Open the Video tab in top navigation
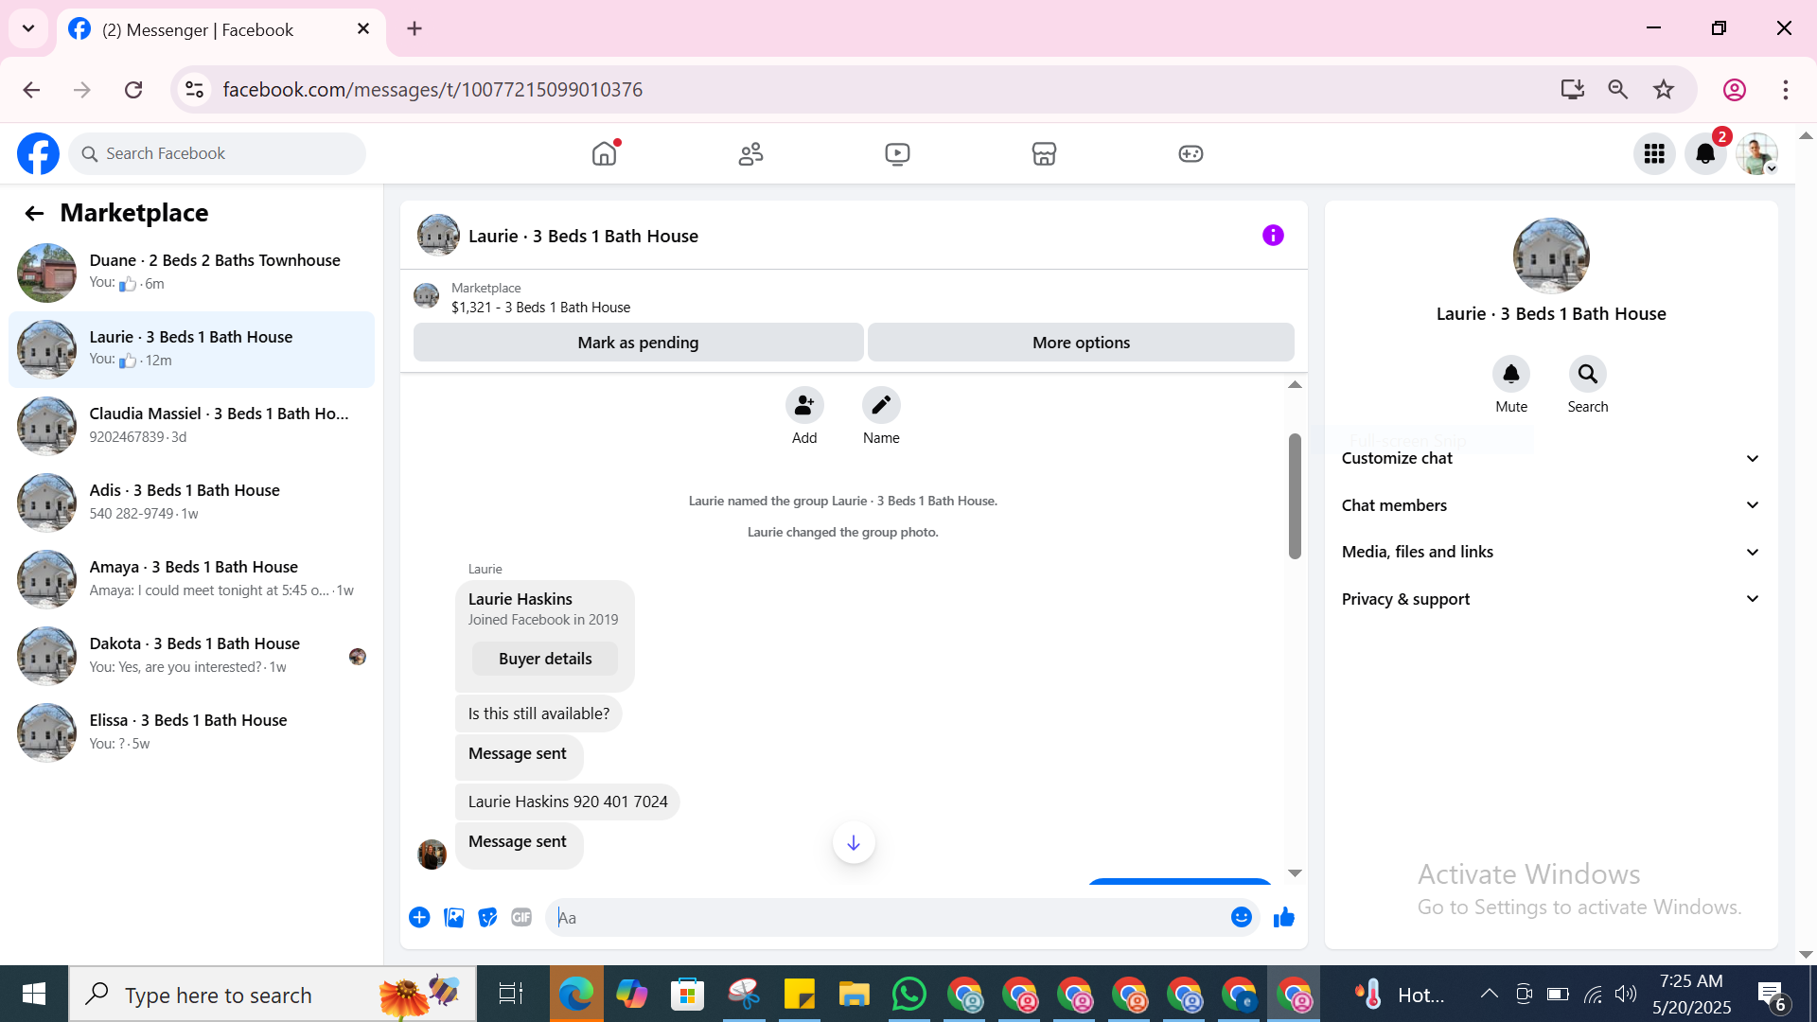1817x1022 pixels. point(897,153)
